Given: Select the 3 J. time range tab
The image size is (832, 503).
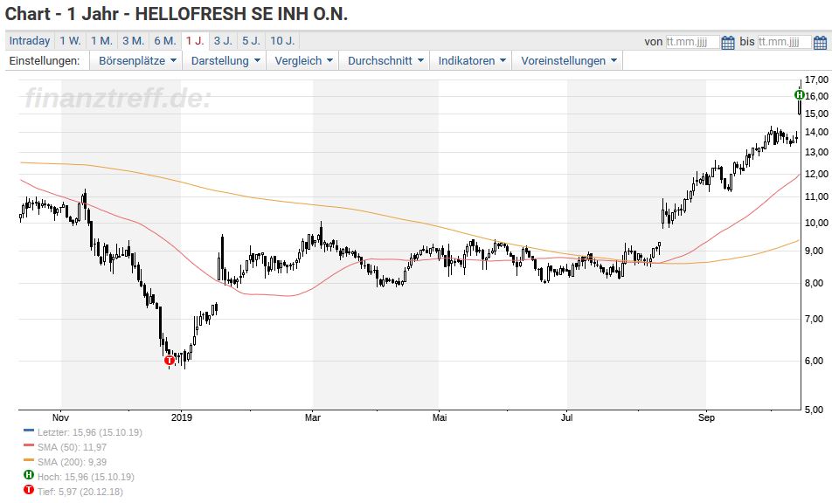Looking at the screenshot, I should [x=223, y=41].
